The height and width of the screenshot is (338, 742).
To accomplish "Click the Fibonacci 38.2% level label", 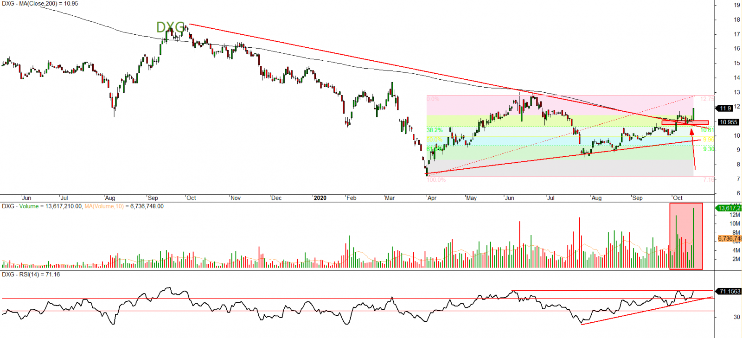I will pos(435,130).
